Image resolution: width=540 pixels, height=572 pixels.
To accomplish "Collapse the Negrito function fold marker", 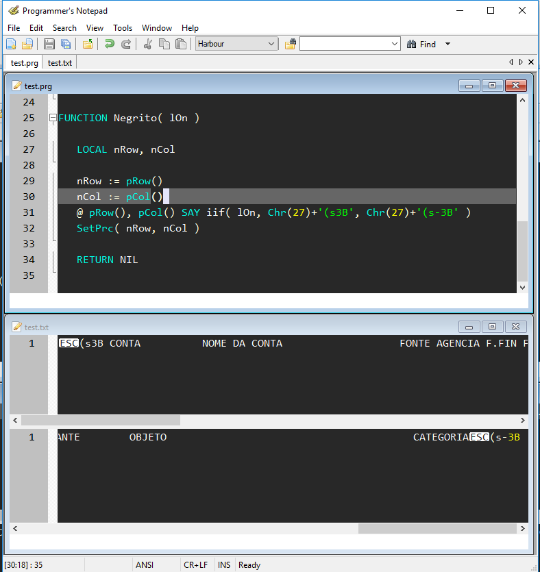I will [53, 118].
